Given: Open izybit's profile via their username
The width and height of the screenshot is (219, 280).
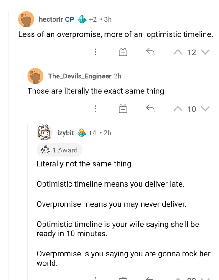Looking at the screenshot, I should (x=65, y=133).
